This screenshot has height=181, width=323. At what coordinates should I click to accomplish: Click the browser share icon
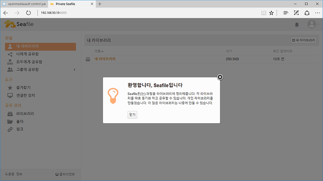point(307,13)
